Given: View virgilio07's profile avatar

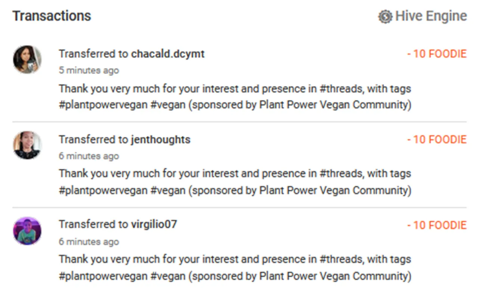Looking at the screenshot, I should coord(27,231).
